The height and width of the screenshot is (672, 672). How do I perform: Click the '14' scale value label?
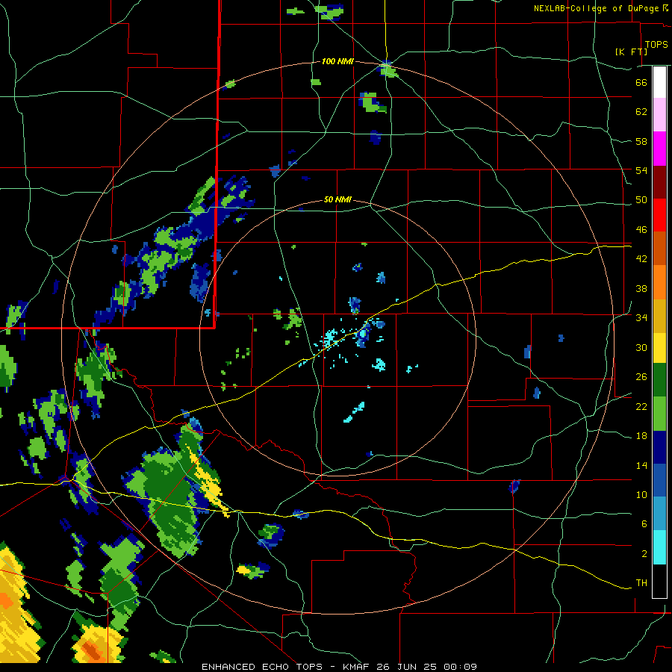(641, 465)
